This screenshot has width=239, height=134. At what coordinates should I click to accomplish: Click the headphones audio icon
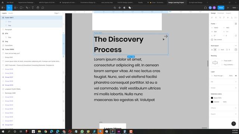(x=205, y=7)
